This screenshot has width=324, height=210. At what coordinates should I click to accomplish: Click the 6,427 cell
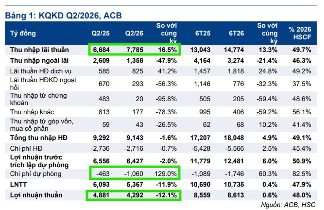[135, 161]
